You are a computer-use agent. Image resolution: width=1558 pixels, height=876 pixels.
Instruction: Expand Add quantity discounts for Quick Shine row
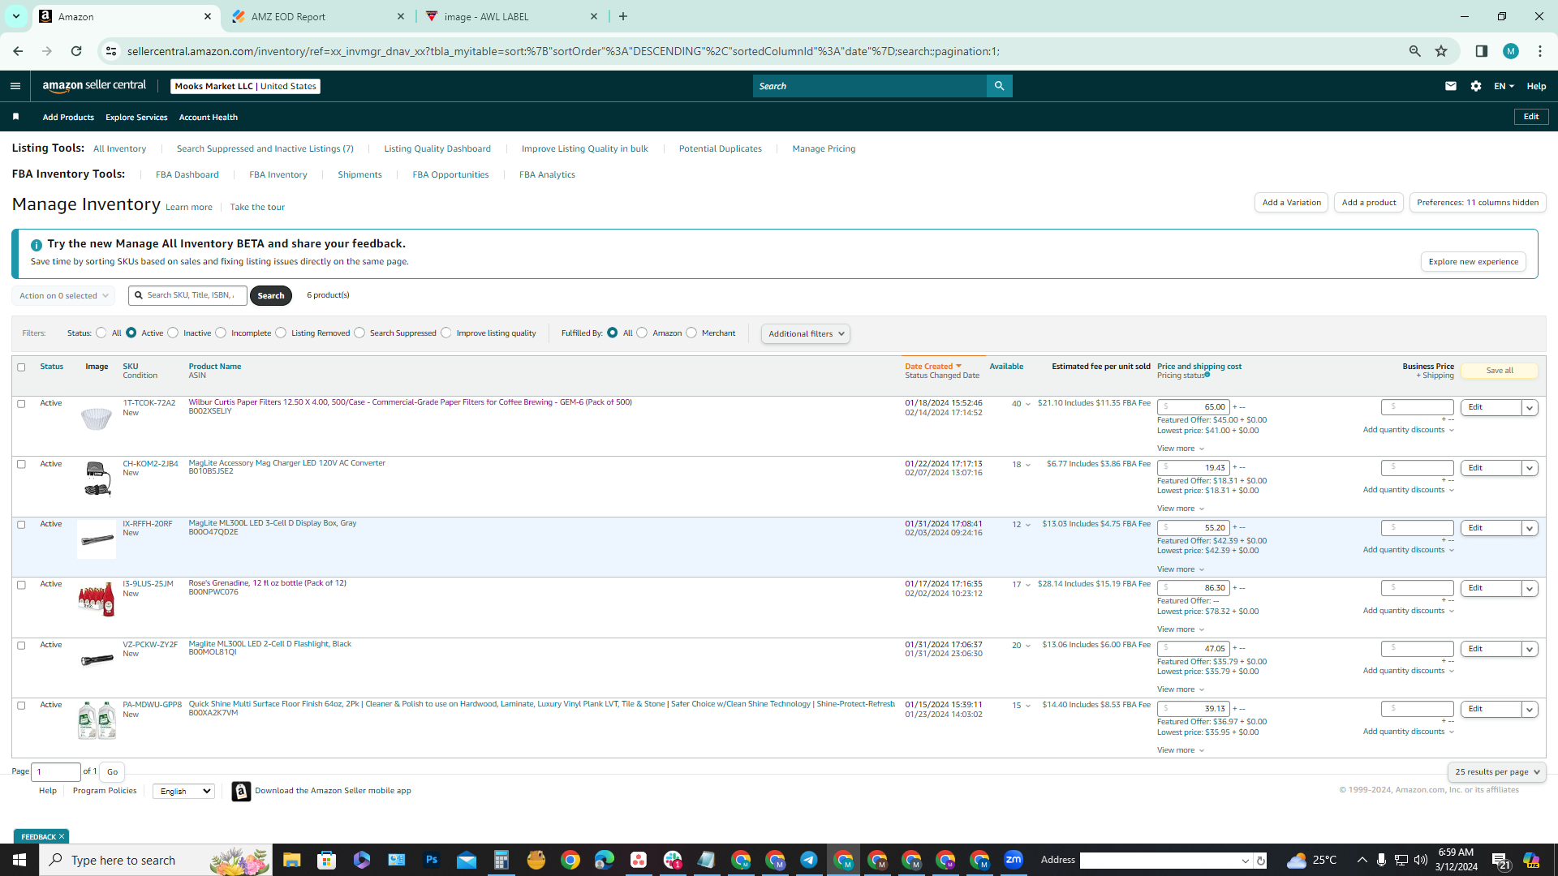pyautogui.click(x=1409, y=732)
